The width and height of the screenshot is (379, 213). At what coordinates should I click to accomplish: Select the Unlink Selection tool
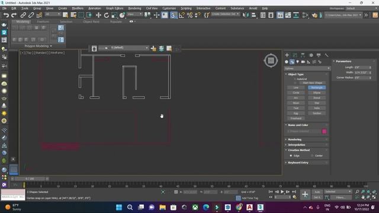coord(31,15)
